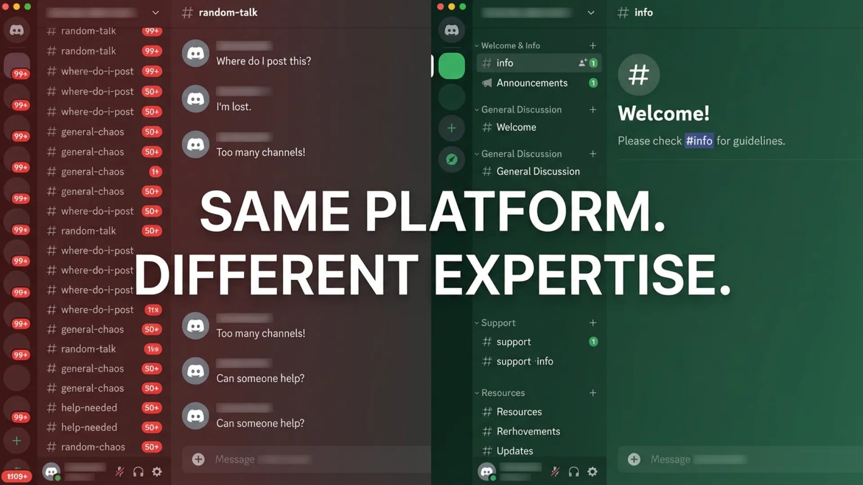Toggle the muted microphone in right panel
The width and height of the screenshot is (863, 485).
pyautogui.click(x=555, y=472)
